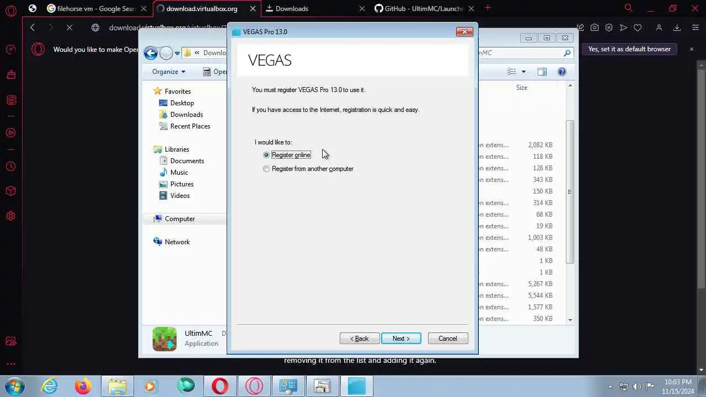Dismiss the Opera default browser notification
706x397 pixels.
click(x=692, y=49)
